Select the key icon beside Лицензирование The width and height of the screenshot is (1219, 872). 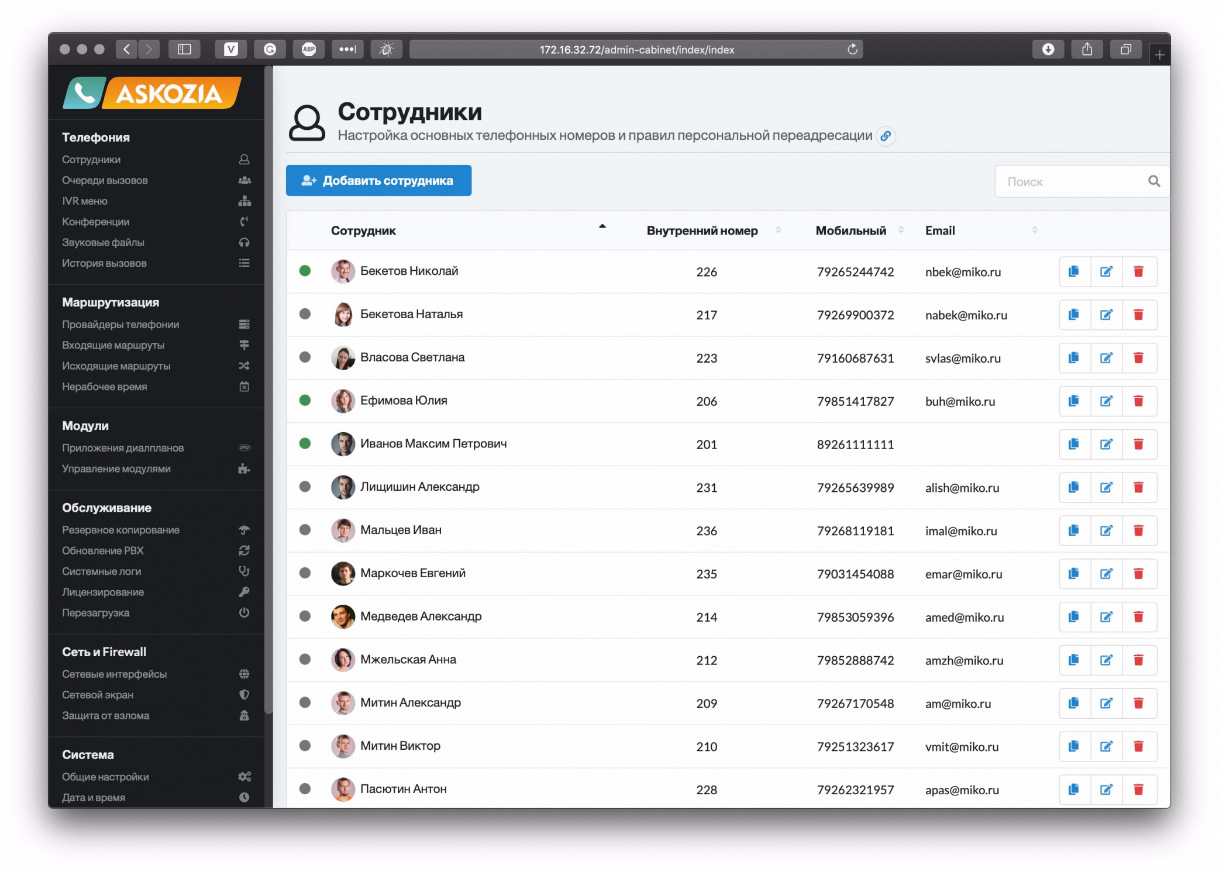[245, 592]
